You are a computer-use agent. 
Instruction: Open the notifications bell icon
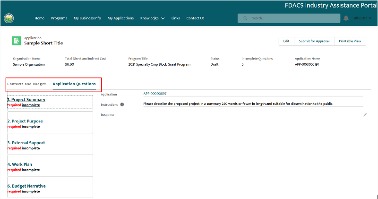click(x=346, y=18)
